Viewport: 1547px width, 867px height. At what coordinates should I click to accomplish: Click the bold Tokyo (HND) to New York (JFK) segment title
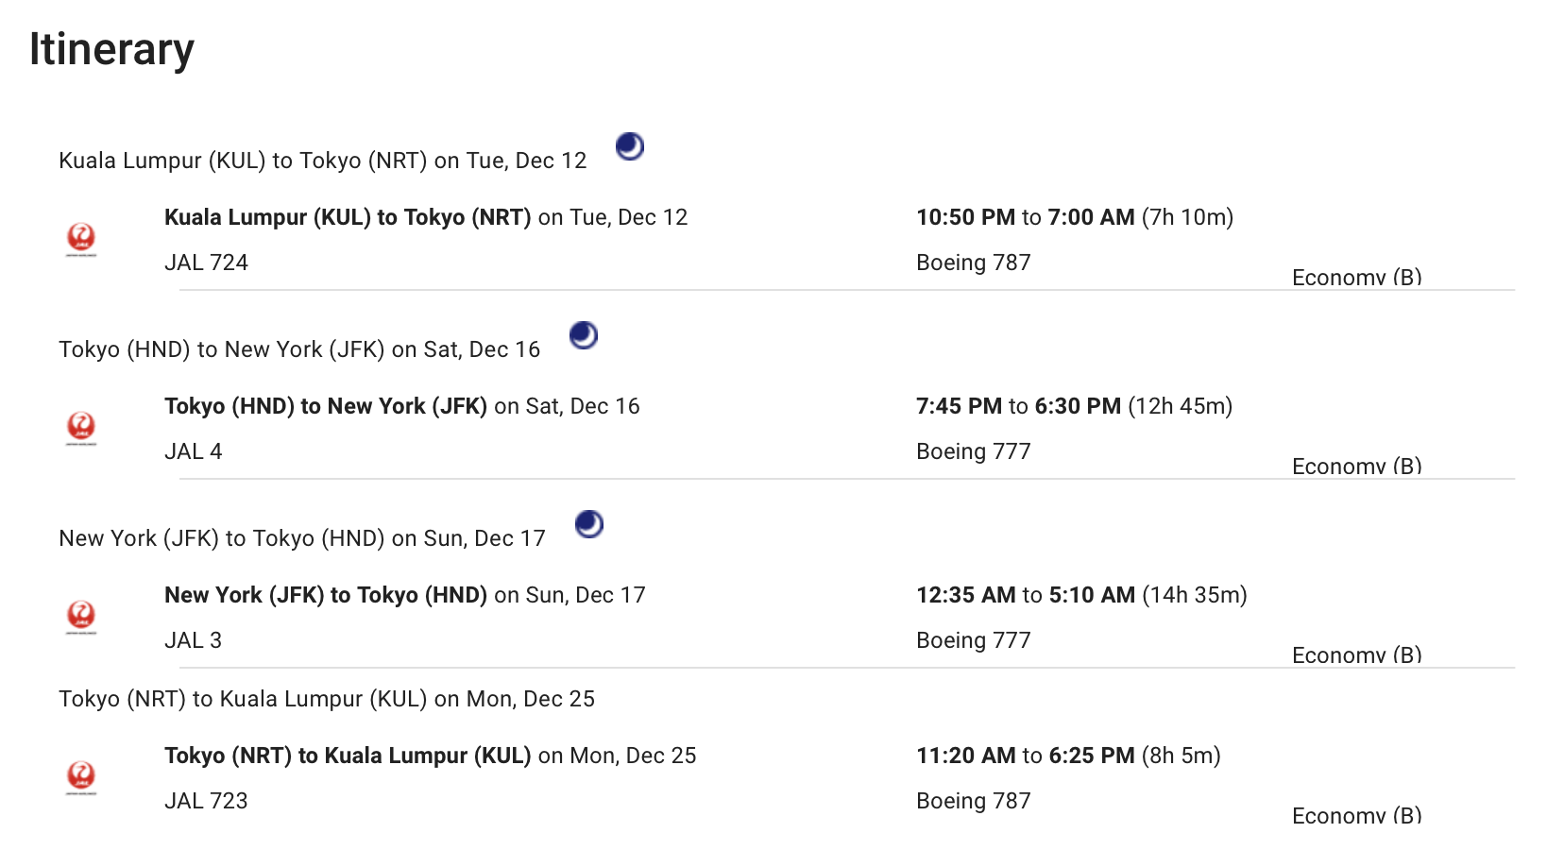click(326, 406)
